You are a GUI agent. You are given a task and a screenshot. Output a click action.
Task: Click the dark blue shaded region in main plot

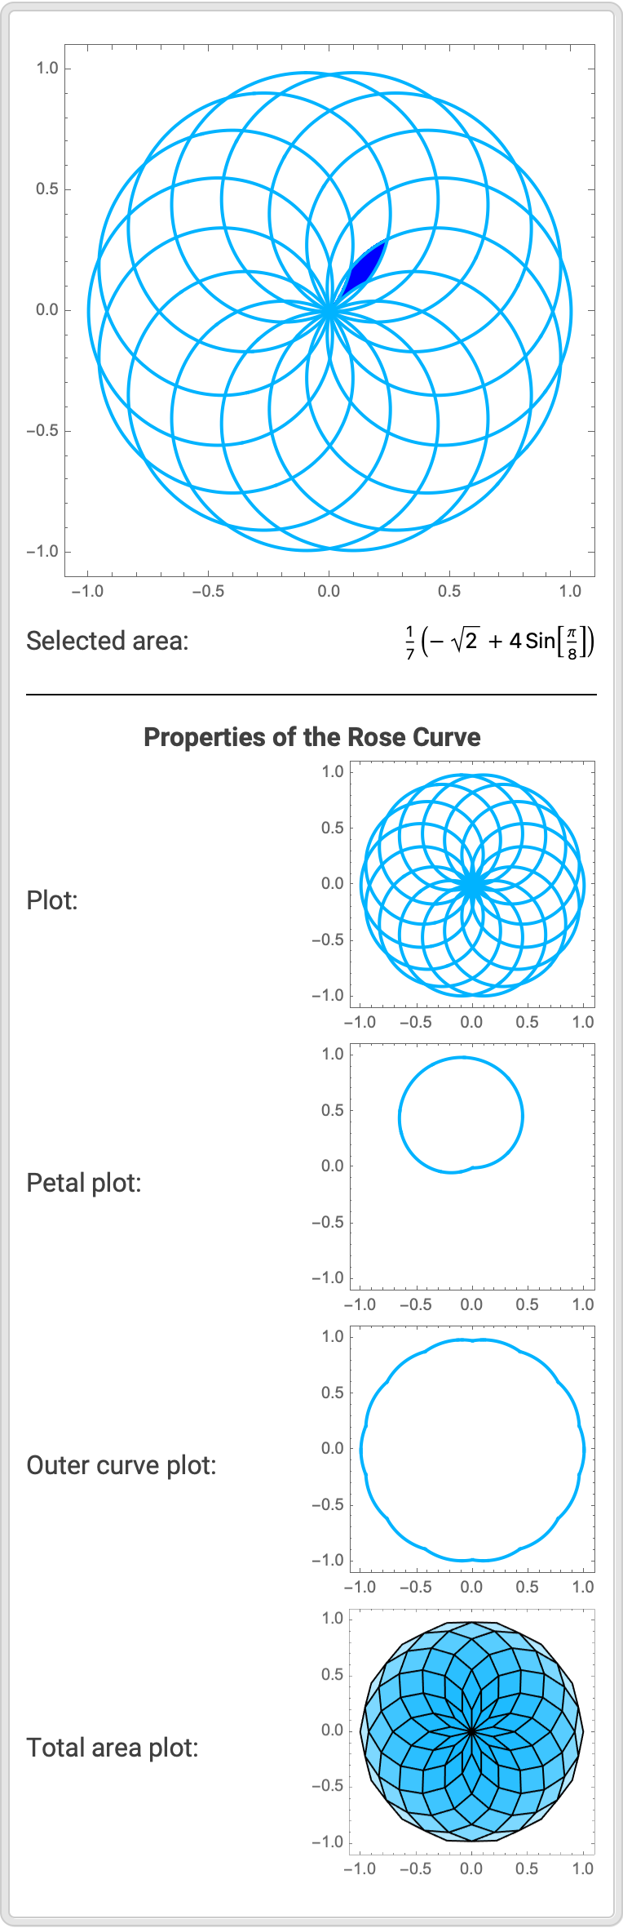[365, 266]
